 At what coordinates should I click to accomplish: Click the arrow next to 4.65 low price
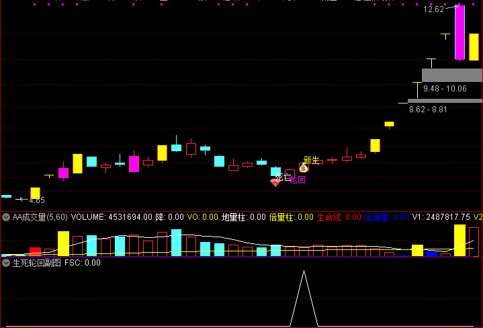[x=21, y=200]
